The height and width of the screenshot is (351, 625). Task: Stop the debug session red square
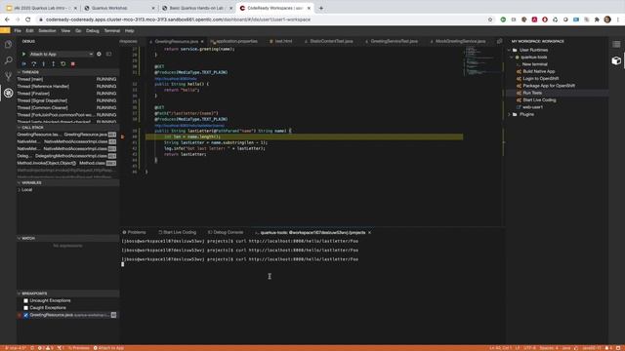click(x=72, y=63)
